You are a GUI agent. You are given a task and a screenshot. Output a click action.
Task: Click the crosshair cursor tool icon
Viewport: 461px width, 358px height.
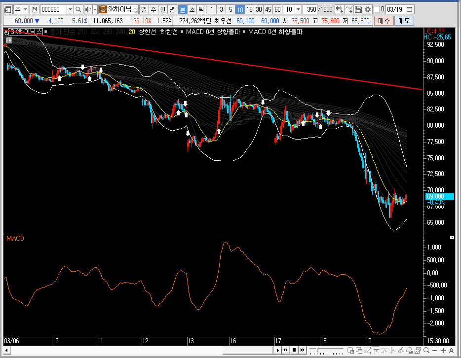coord(376,350)
